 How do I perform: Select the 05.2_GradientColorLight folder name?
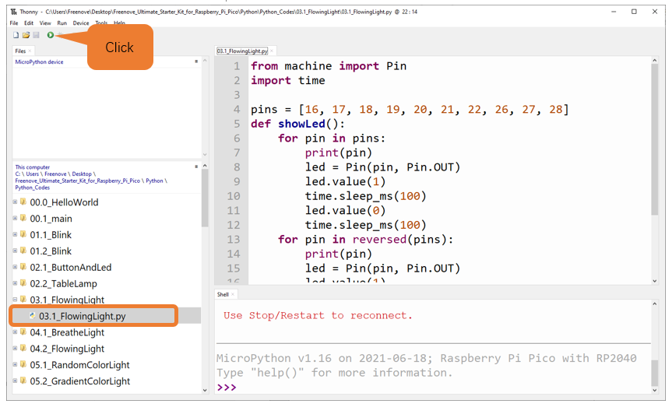point(79,381)
